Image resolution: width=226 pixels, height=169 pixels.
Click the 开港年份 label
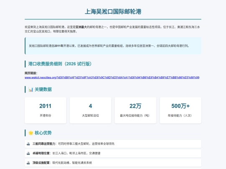[x=45, y=116]
